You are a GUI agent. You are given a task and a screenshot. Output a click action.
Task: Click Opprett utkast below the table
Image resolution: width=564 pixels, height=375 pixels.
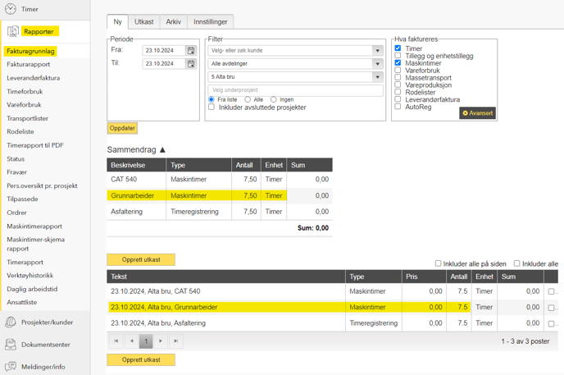[141, 359]
